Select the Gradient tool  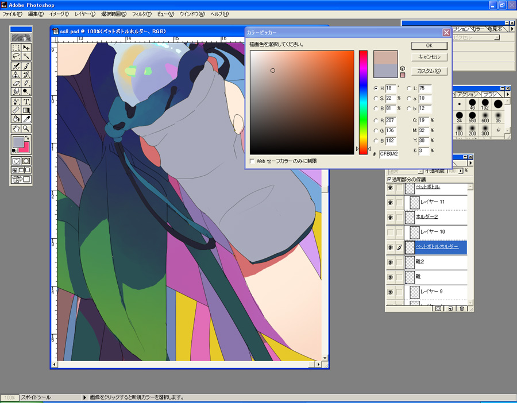pos(26,110)
